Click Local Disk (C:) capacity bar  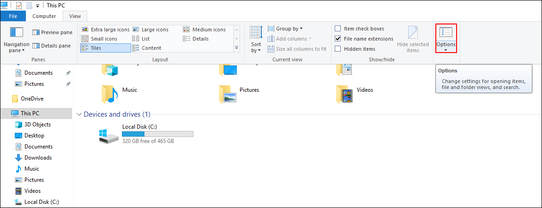[x=157, y=134]
